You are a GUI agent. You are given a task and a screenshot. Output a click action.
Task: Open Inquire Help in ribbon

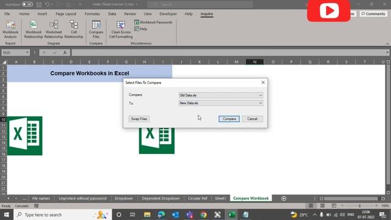pyautogui.click(x=141, y=29)
